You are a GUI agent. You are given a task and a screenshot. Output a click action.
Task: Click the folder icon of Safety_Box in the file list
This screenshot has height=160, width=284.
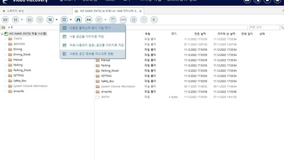click(x=98, y=81)
